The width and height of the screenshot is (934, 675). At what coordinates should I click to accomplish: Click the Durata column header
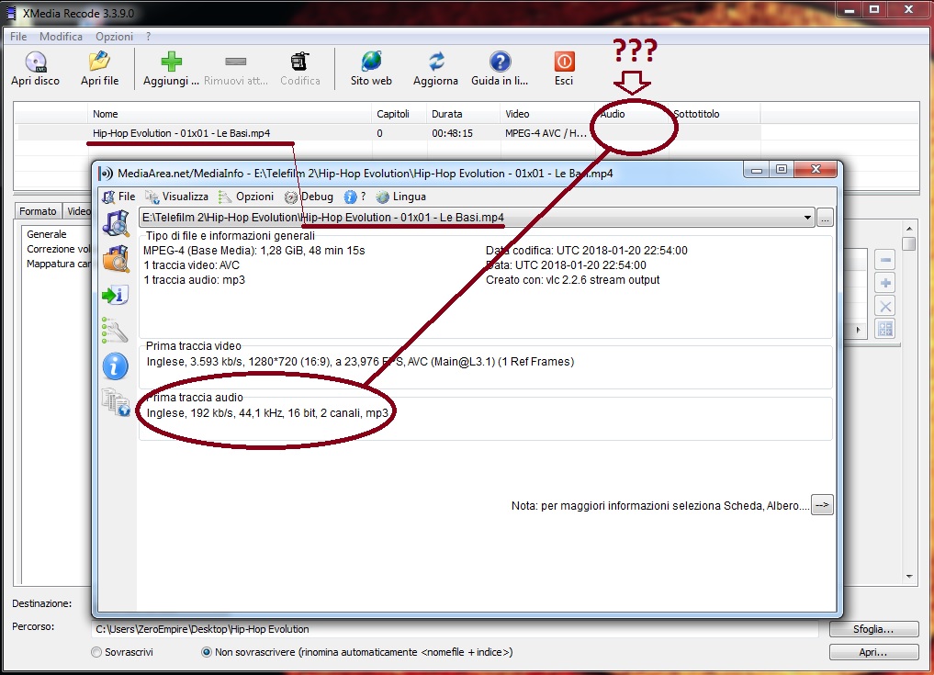coord(464,114)
